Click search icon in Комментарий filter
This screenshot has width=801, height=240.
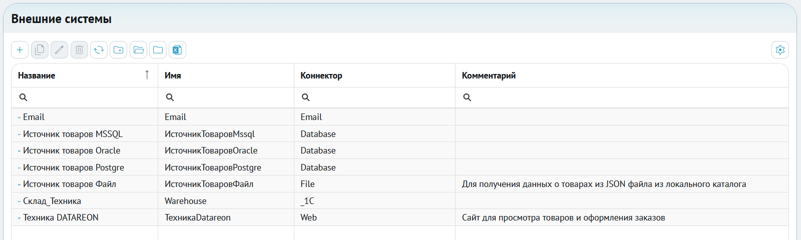(467, 97)
